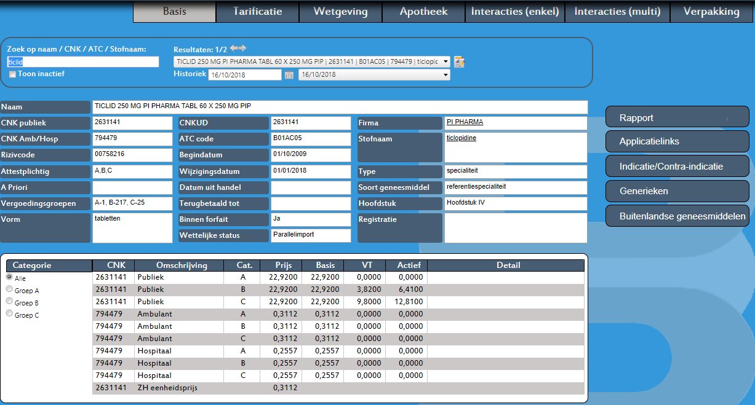Image resolution: width=755 pixels, height=405 pixels.
Task: Click the referentiespecialiteit value
Action: [x=516, y=187]
